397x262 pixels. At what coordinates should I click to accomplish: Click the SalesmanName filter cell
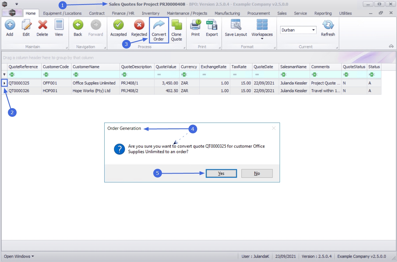click(x=294, y=75)
